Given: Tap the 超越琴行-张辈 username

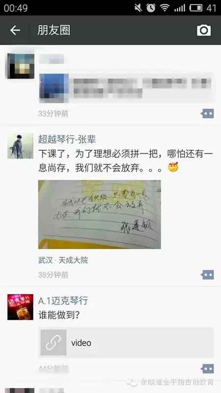Looking at the screenshot, I should pos(67,140).
